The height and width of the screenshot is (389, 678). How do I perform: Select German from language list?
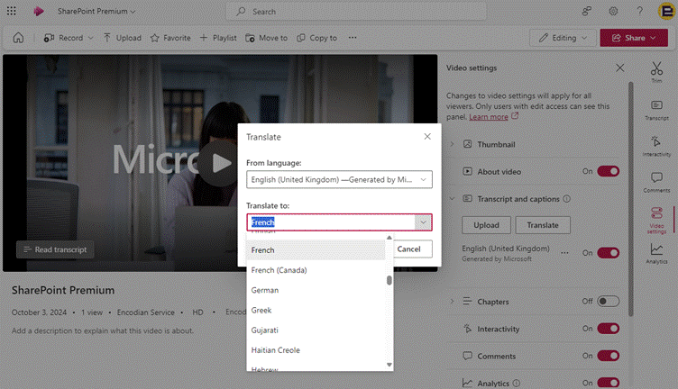(265, 290)
